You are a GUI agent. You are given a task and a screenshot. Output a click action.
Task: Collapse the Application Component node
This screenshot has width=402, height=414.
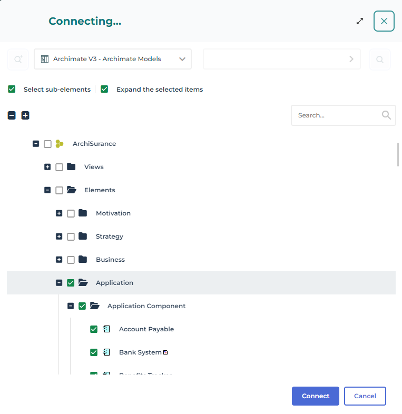(71, 306)
